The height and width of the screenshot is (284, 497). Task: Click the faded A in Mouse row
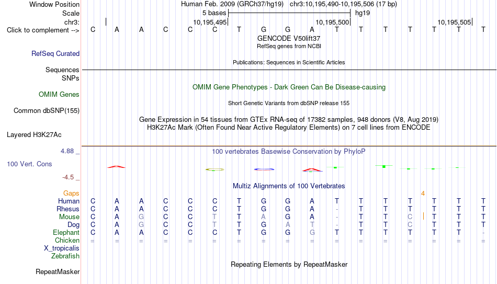coord(263,217)
